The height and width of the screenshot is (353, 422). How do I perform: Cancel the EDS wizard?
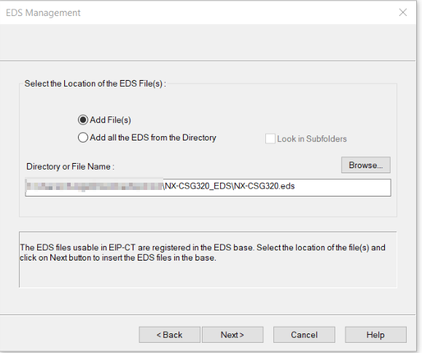pos(304,335)
